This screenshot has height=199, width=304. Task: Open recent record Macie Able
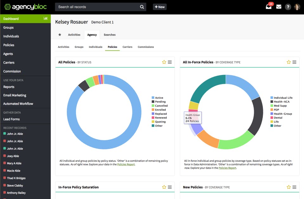point(14,171)
